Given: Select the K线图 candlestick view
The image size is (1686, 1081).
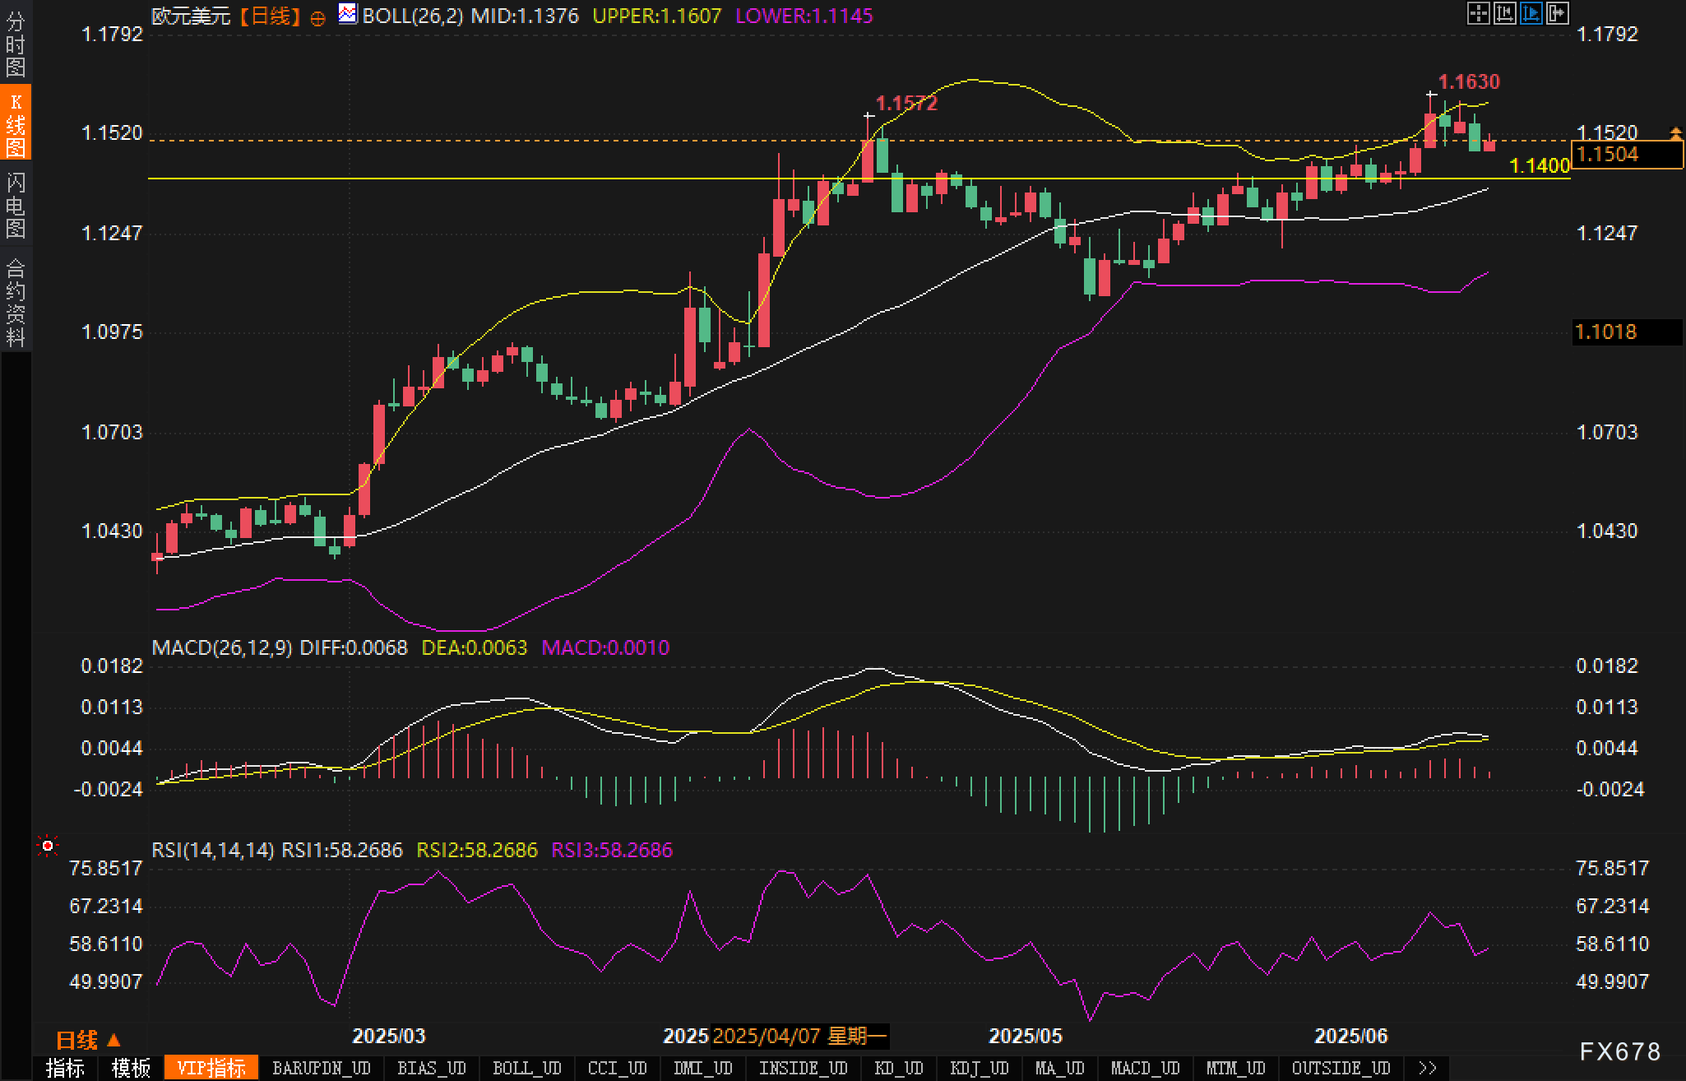Looking at the screenshot, I should click(16, 124).
